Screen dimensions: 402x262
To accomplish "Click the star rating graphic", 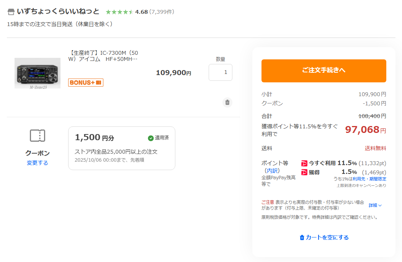I will coord(119,12).
